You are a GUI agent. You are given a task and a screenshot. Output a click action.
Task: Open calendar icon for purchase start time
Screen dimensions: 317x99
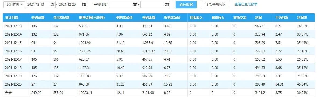click(135, 5)
